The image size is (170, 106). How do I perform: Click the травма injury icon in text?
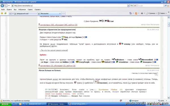pyautogui.click(x=75, y=83)
